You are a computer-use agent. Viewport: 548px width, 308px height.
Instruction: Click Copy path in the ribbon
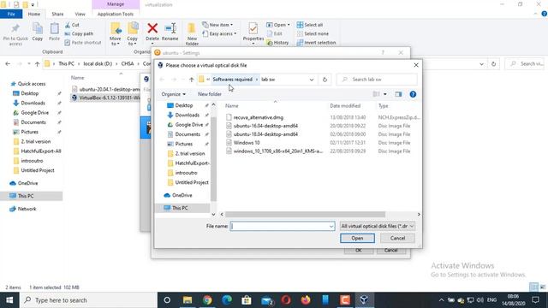coord(79,33)
